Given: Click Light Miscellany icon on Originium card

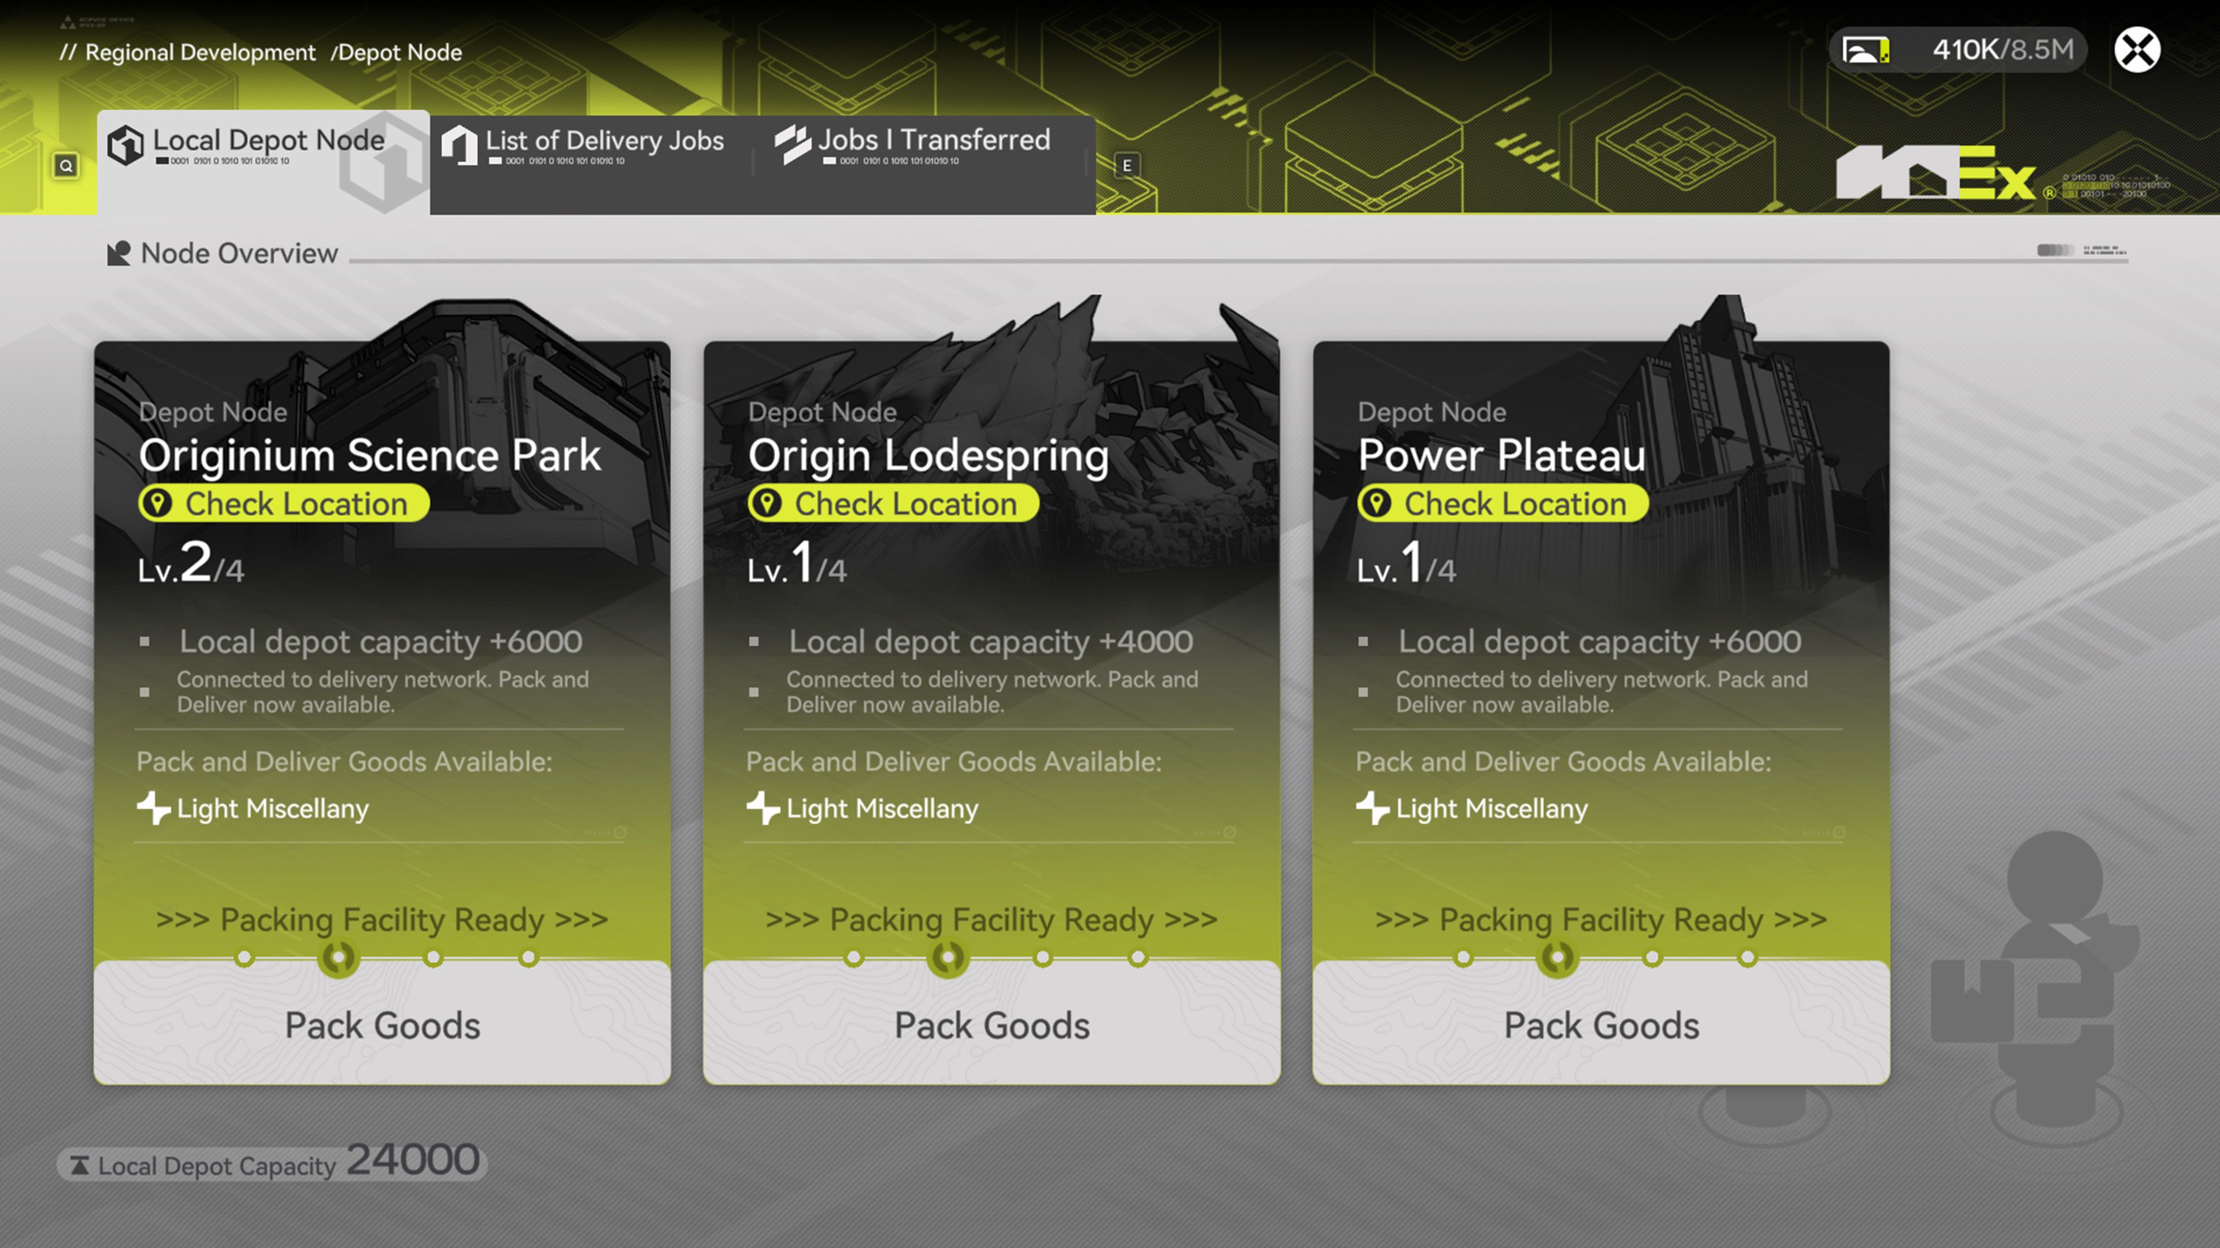Looking at the screenshot, I should click(x=153, y=808).
